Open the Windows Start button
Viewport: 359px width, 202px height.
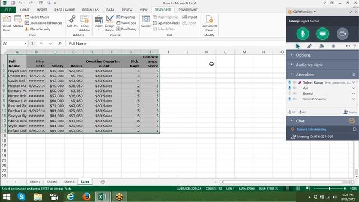[7, 197]
